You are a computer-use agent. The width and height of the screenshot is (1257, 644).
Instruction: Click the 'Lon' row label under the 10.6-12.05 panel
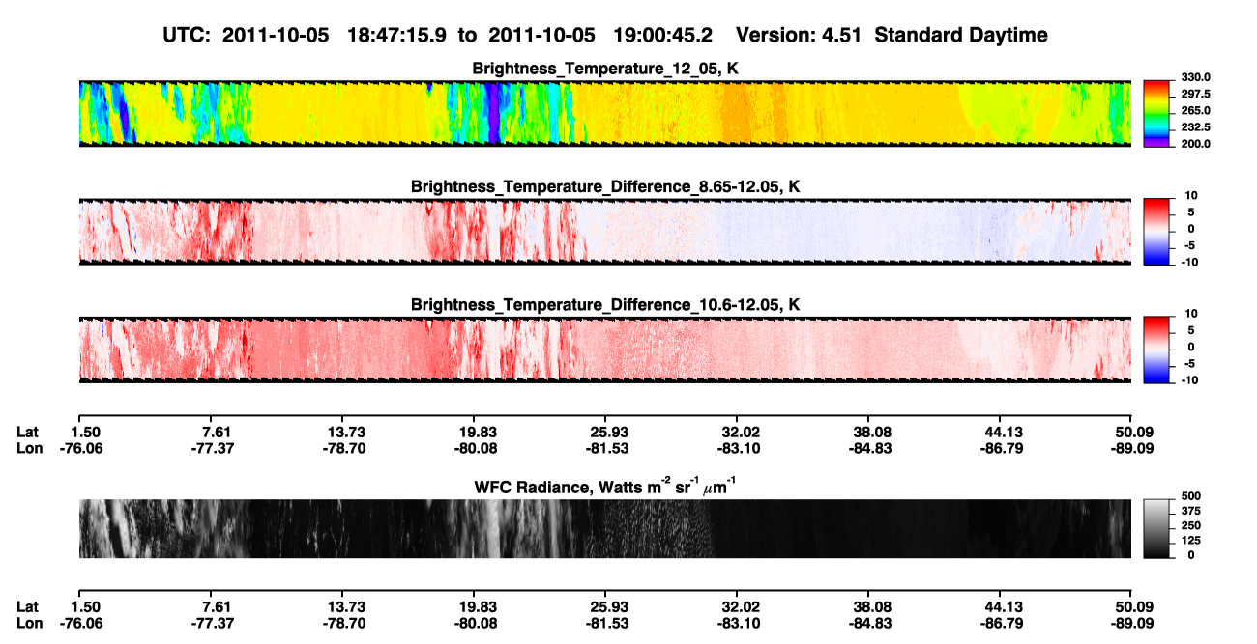(29, 449)
